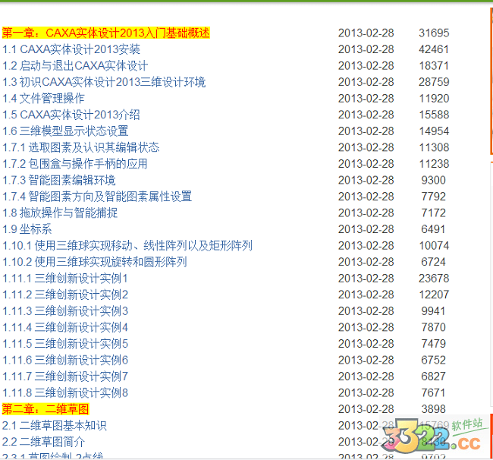The image size is (493, 460).
Task: Open lesson "1.2 启动与退出CAXA实体设计"
Action: (x=75, y=66)
